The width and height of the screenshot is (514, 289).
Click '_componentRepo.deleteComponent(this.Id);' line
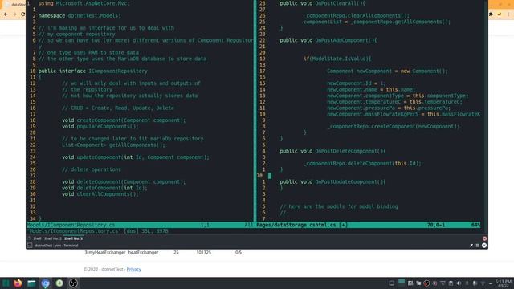click(x=362, y=164)
